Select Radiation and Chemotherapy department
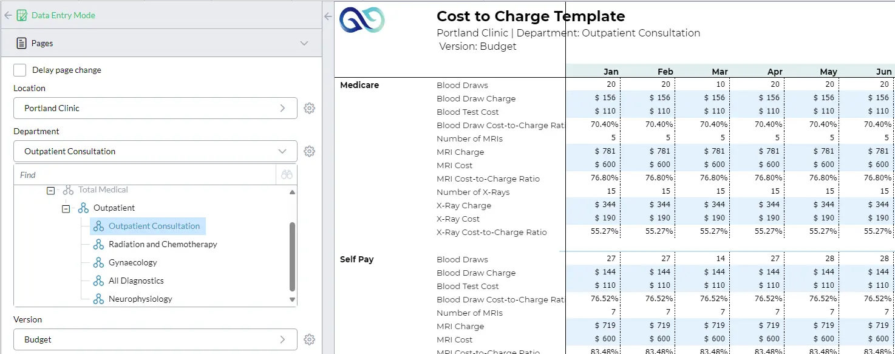This screenshot has width=895, height=354. pyautogui.click(x=163, y=244)
